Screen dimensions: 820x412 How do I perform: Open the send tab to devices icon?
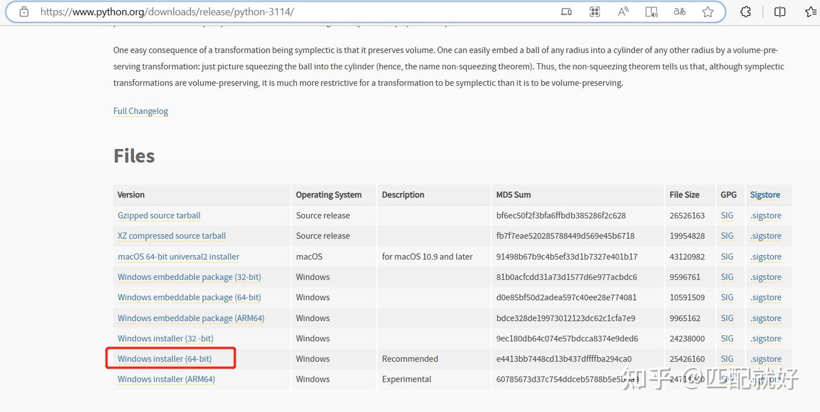(x=566, y=11)
